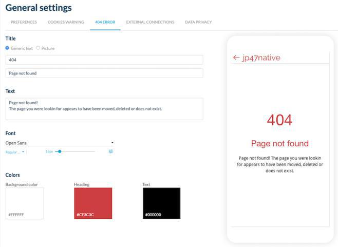Viewport: 338px width, 247px height.
Task: Select the Picture radio button
Action: (38, 48)
